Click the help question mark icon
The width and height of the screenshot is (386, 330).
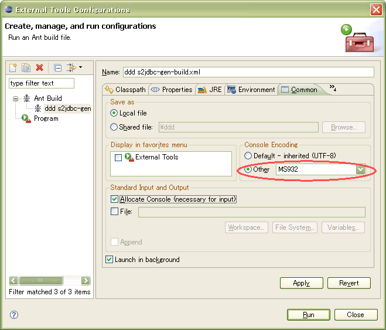pyautogui.click(x=14, y=315)
